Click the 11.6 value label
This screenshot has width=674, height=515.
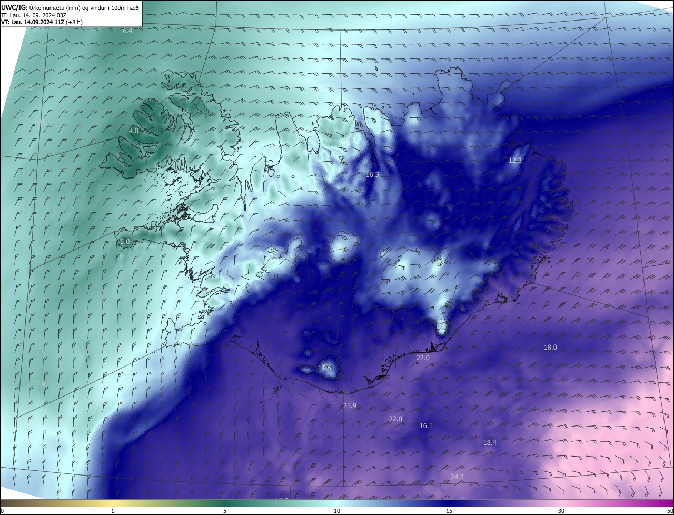pos(325,368)
